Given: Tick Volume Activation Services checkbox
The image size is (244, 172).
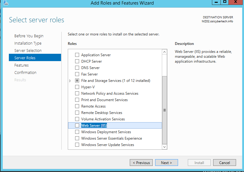Looking at the screenshot, I should click(77, 119).
